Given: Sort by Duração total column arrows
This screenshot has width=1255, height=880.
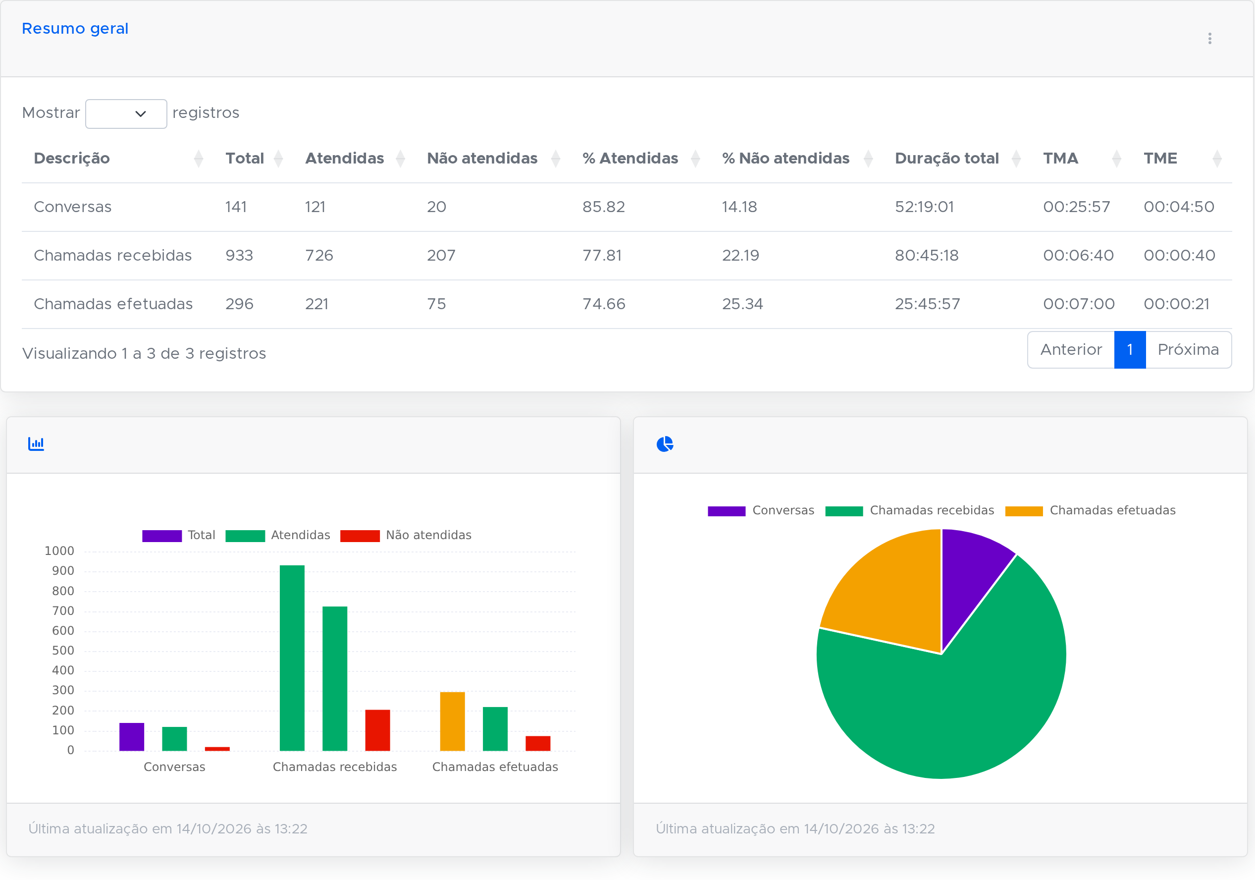Looking at the screenshot, I should coord(1016,159).
